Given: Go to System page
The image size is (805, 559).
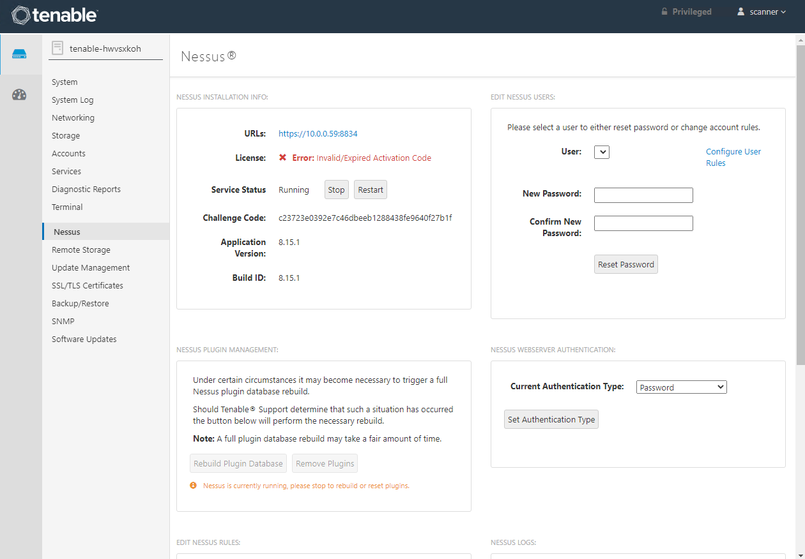Looking at the screenshot, I should click(x=65, y=82).
